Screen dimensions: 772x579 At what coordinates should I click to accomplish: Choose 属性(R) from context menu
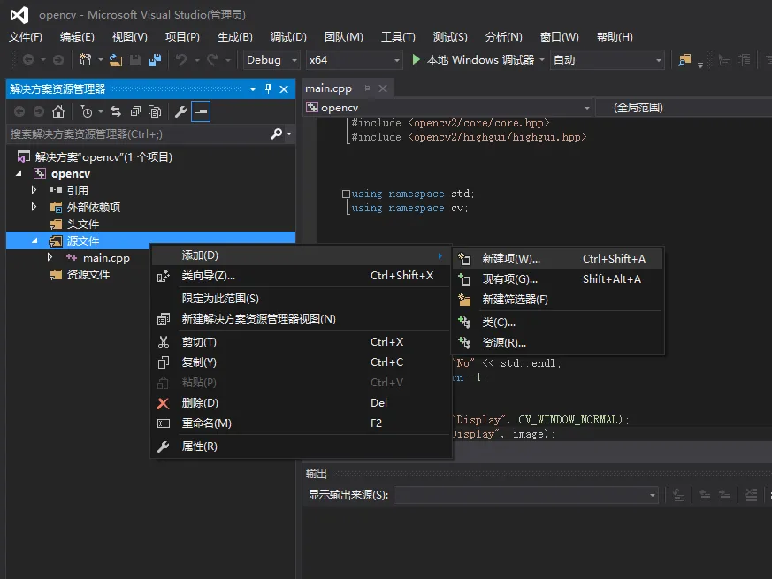301,446
